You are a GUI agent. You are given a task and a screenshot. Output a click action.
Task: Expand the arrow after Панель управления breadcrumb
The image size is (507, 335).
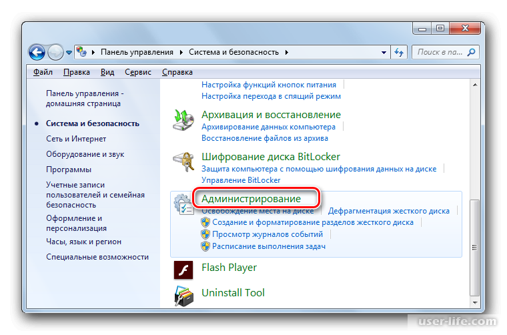(181, 52)
